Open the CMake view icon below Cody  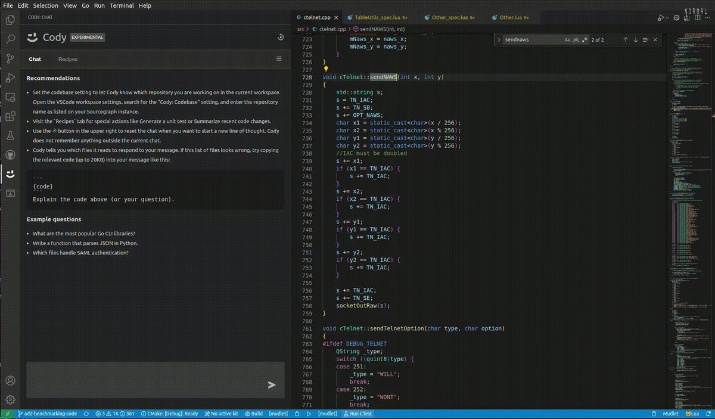coord(10,193)
